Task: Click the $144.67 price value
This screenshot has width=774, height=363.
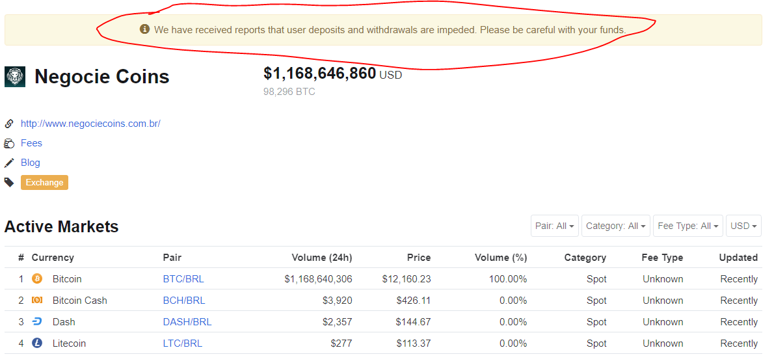Action: (413, 322)
